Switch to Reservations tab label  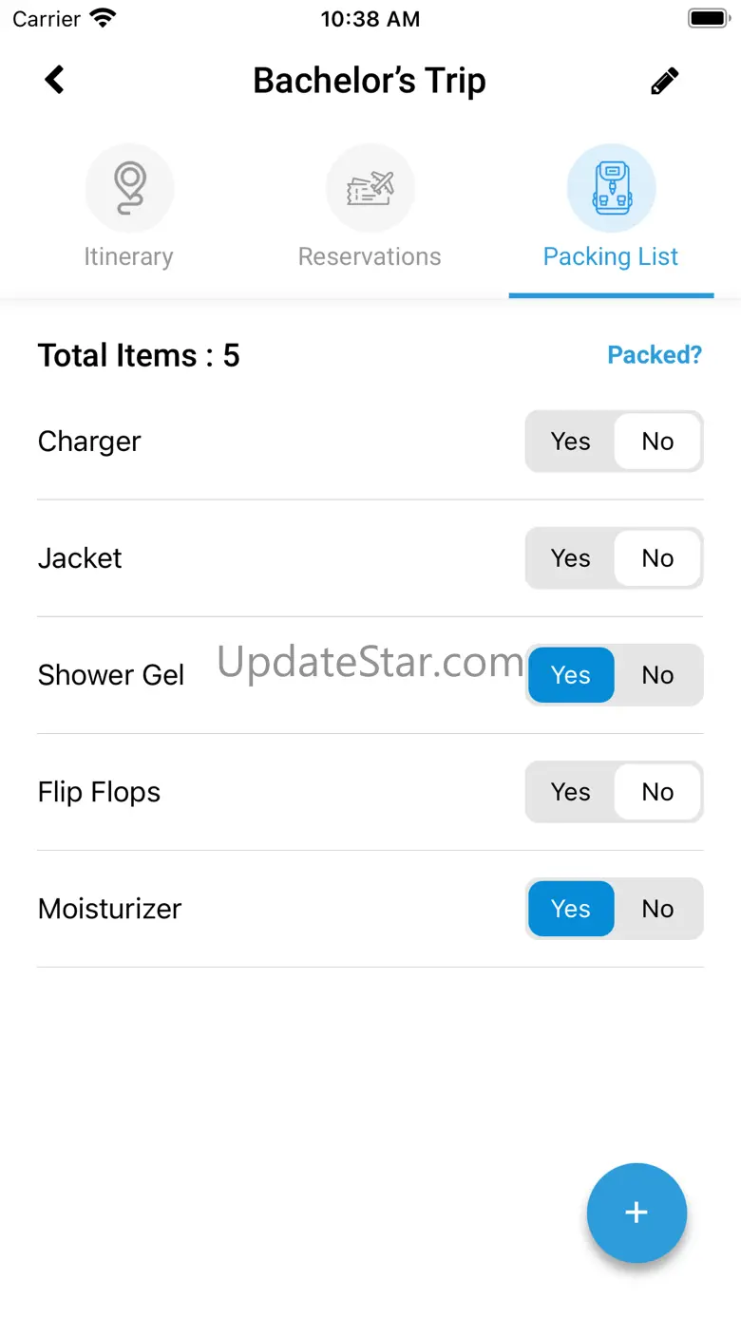pyautogui.click(x=370, y=257)
